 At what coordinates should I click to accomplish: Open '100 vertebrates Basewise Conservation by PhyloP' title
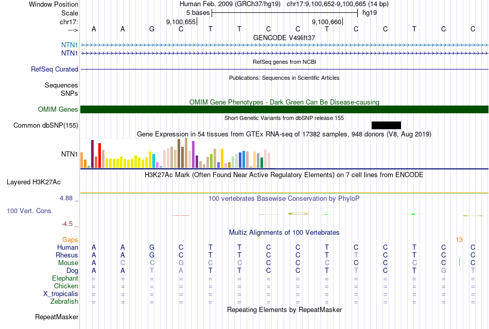284,198
